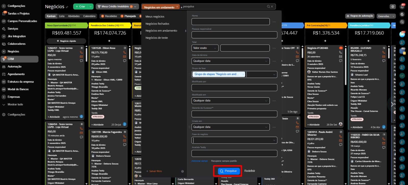The width and height of the screenshot is (408, 185).
Task: Select "Negócios fechados" saved filter
Action: tap(157, 24)
